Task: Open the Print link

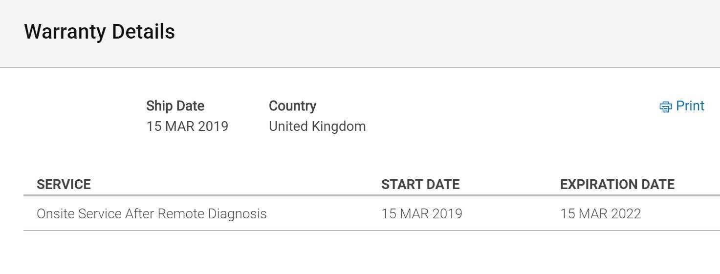Action: [x=682, y=106]
